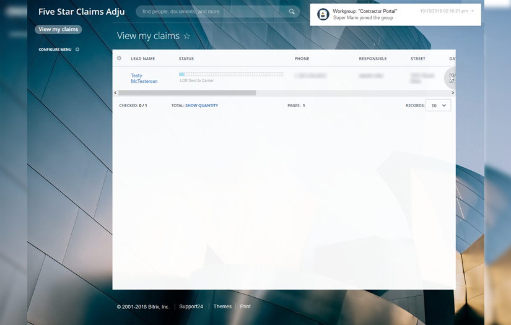Click the Pages: 1 indicator
511x325 pixels.
point(296,105)
